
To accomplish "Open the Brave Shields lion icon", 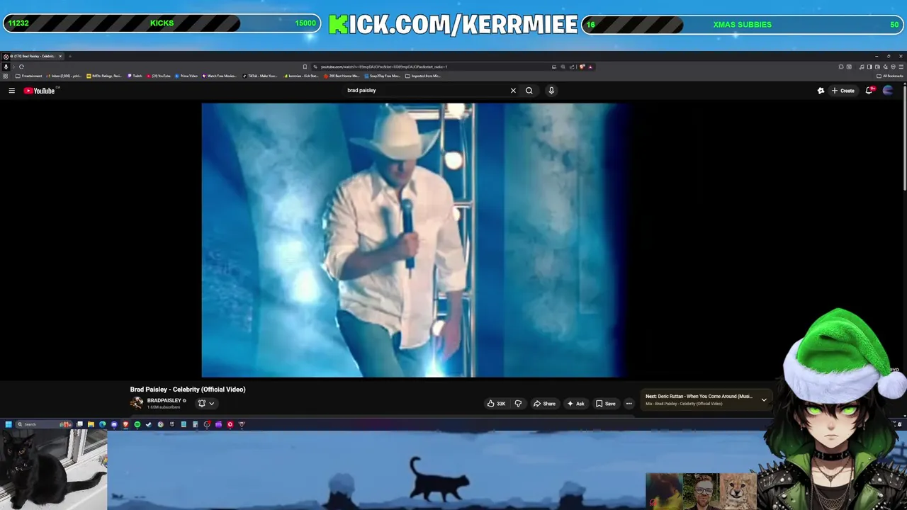I will (582, 67).
